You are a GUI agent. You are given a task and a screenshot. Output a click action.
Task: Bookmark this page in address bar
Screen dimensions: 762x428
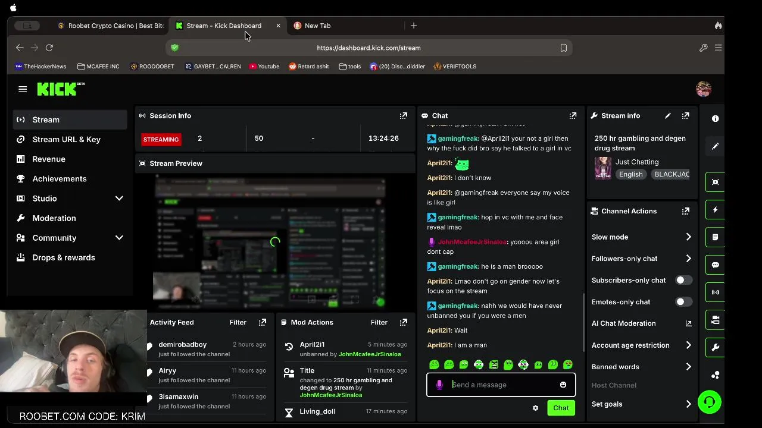[563, 48]
